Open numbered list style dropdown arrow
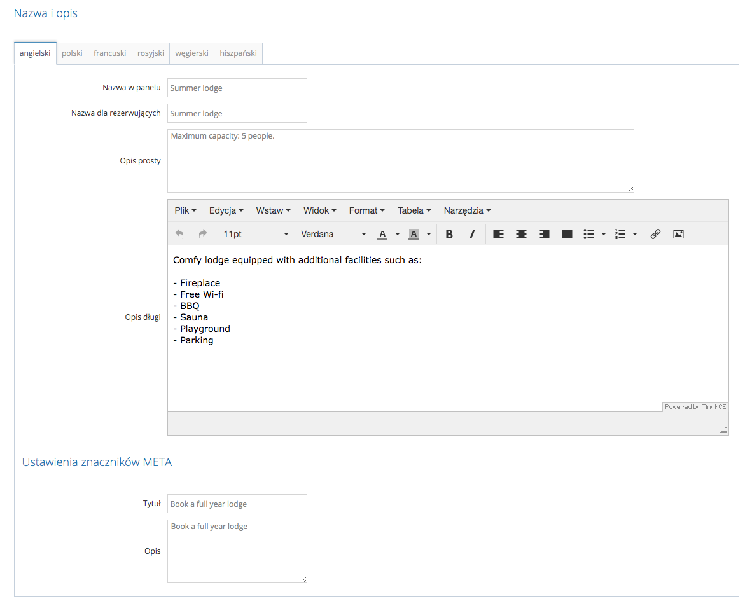The image size is (752, 606). pos(635,234)
